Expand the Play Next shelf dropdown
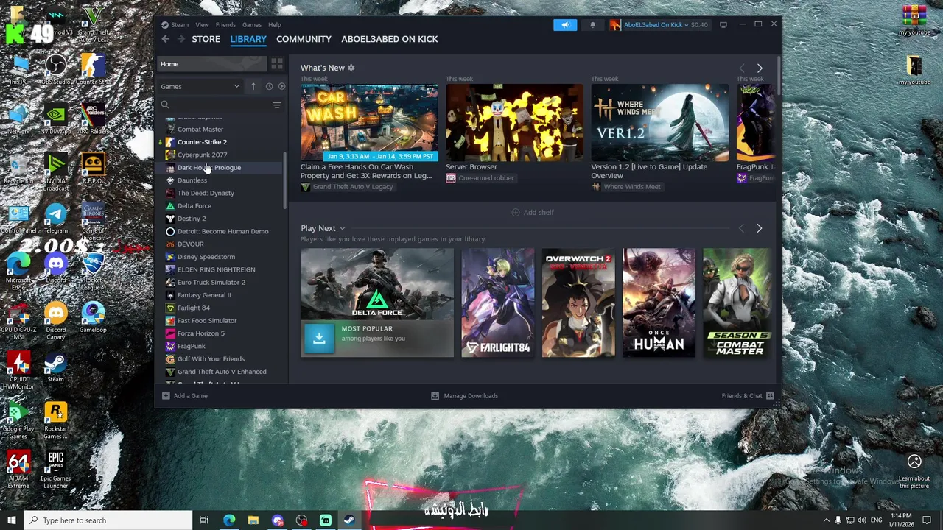Image resolution: width=943 pixels, height=530 pixels. (342, 228)
